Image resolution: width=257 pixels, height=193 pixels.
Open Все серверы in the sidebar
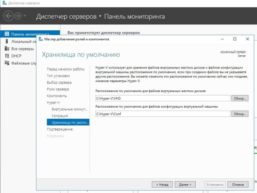pos(22,49)
